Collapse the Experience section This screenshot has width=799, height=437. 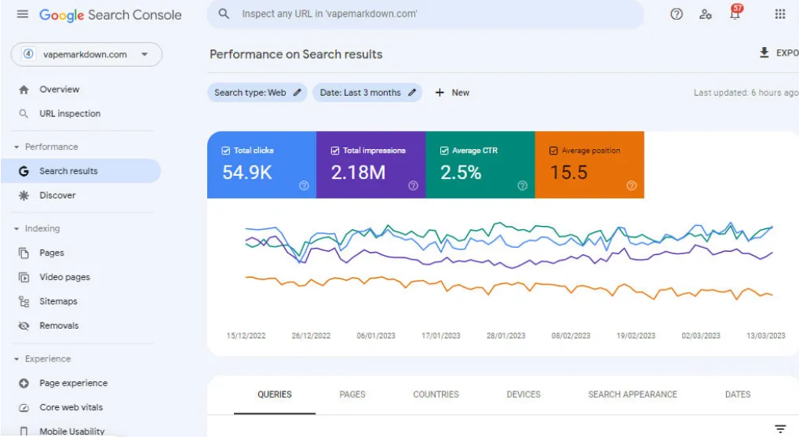point(16,359)
